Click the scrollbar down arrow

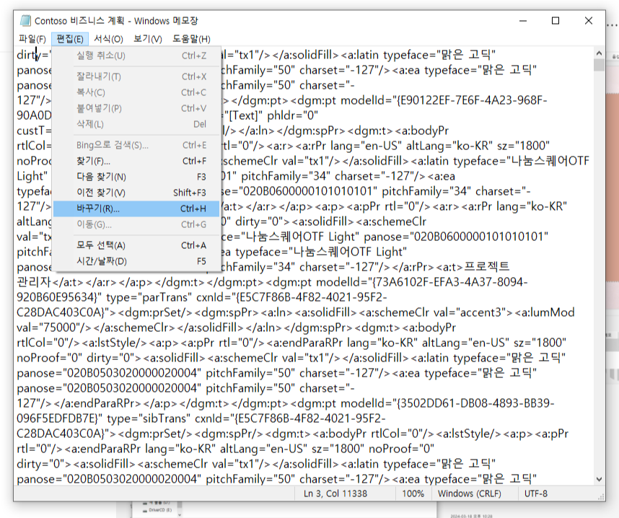(x=599, y=479)
